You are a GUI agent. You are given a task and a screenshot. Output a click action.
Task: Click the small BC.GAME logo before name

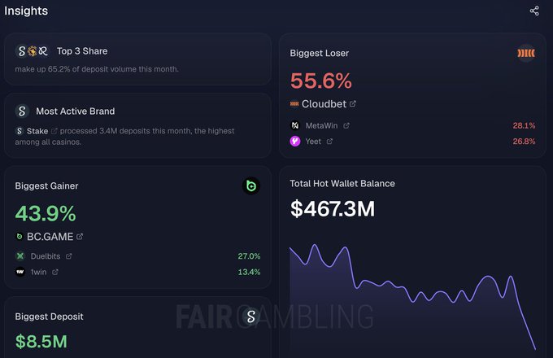pos(20,236)
